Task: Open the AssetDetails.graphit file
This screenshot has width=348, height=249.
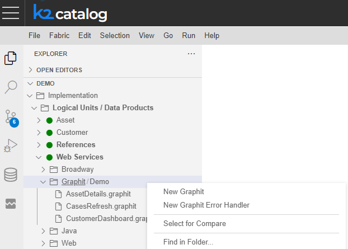Action: [98, 194]
